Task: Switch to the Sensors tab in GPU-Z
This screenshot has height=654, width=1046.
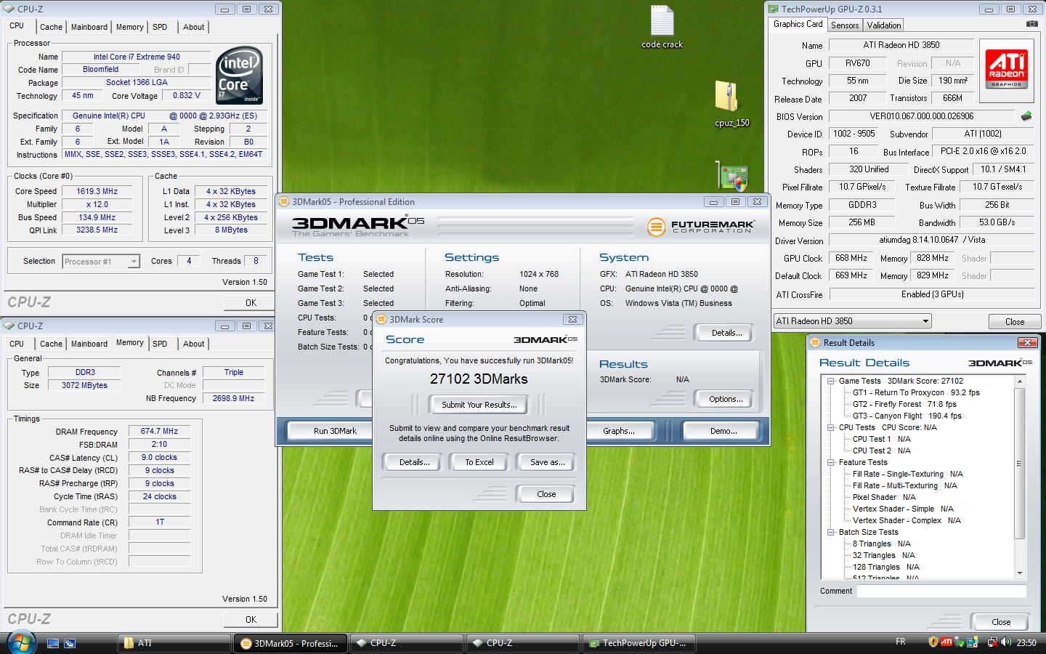Action: [845, 25]
